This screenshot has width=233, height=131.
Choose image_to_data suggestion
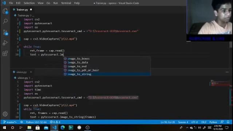point(107,62)
